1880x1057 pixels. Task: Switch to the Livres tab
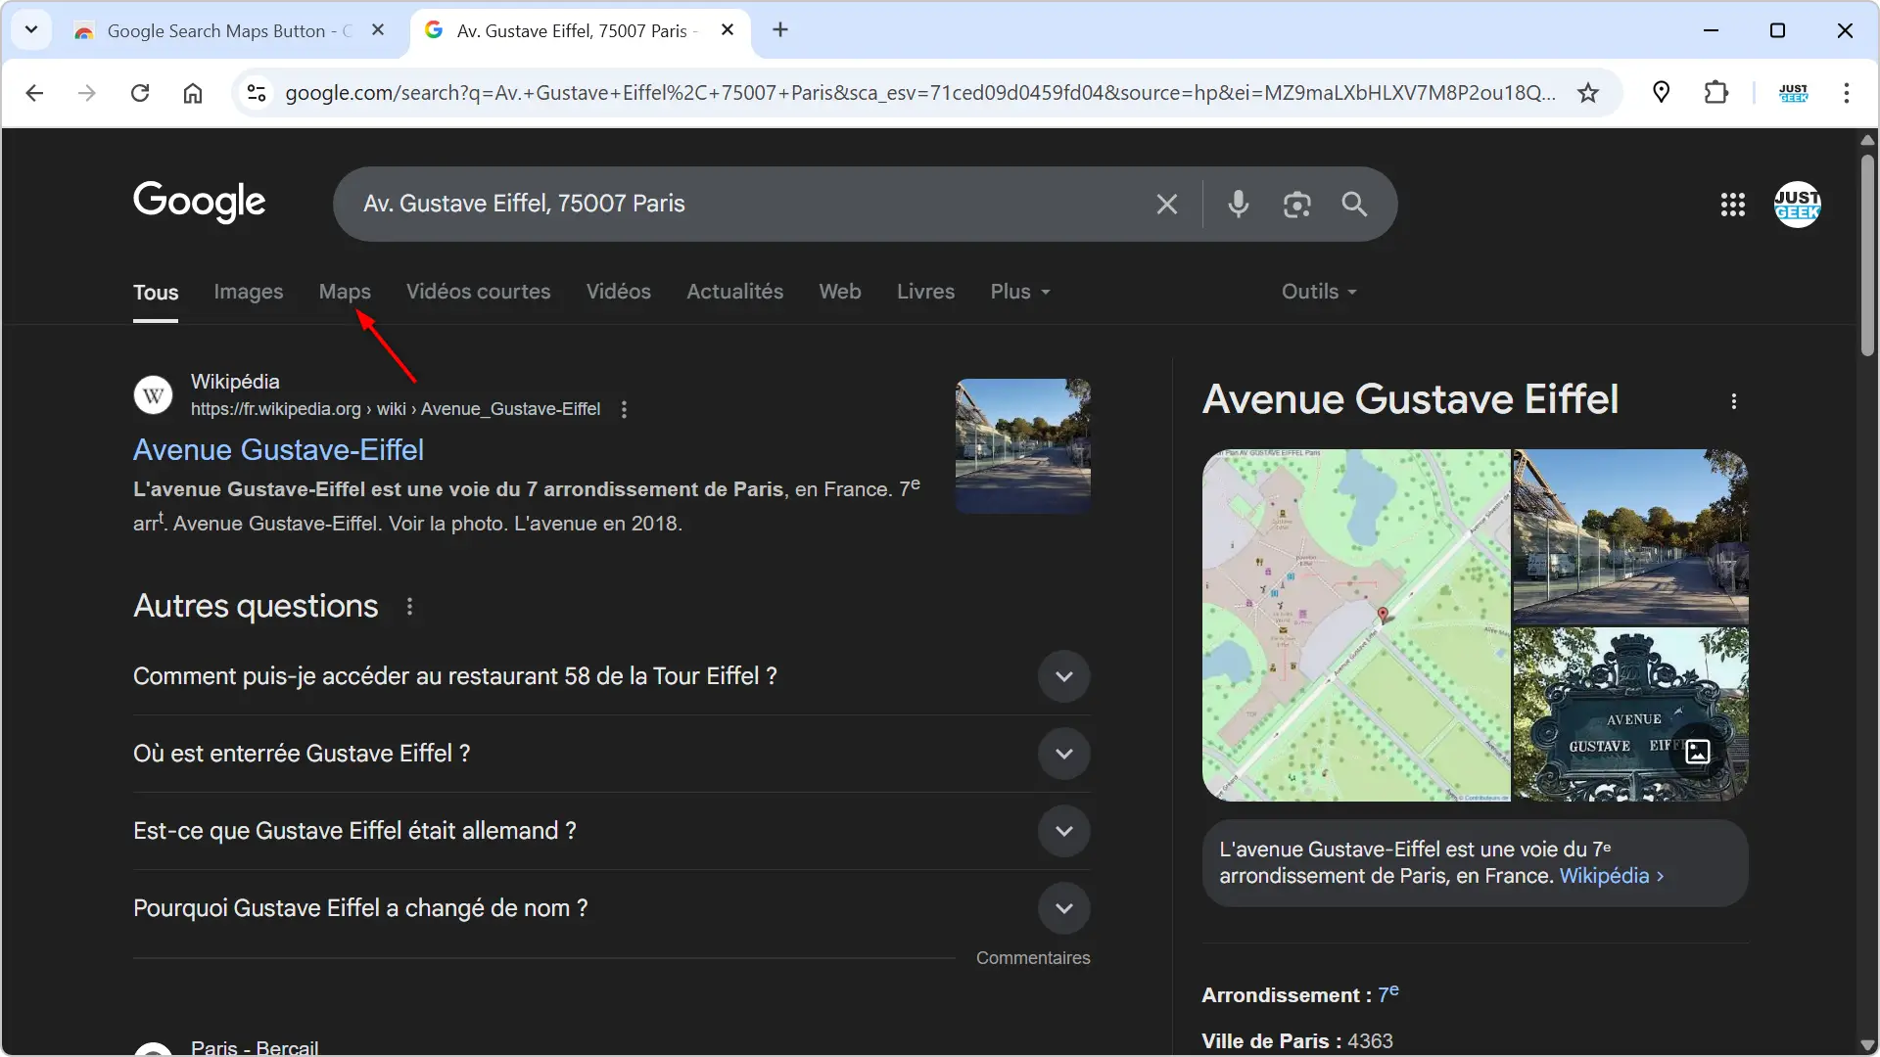pos(926,292)
